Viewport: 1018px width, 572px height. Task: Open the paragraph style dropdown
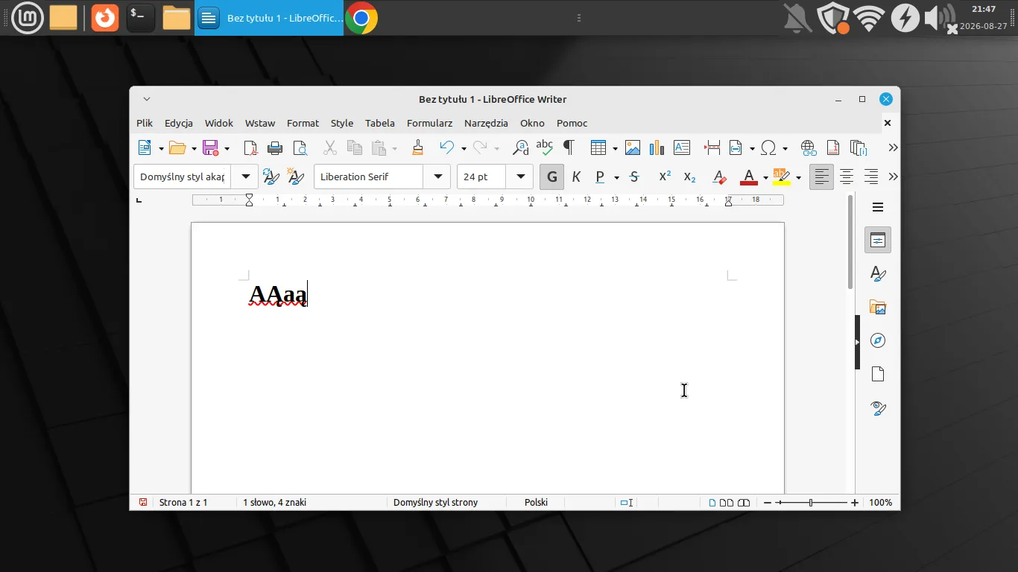tap(245, 177)
